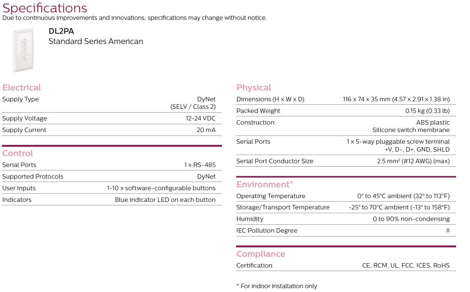Select the software-configurable buttons user inputs value
The image size is (470, 292).
click(x=161, y=188)
